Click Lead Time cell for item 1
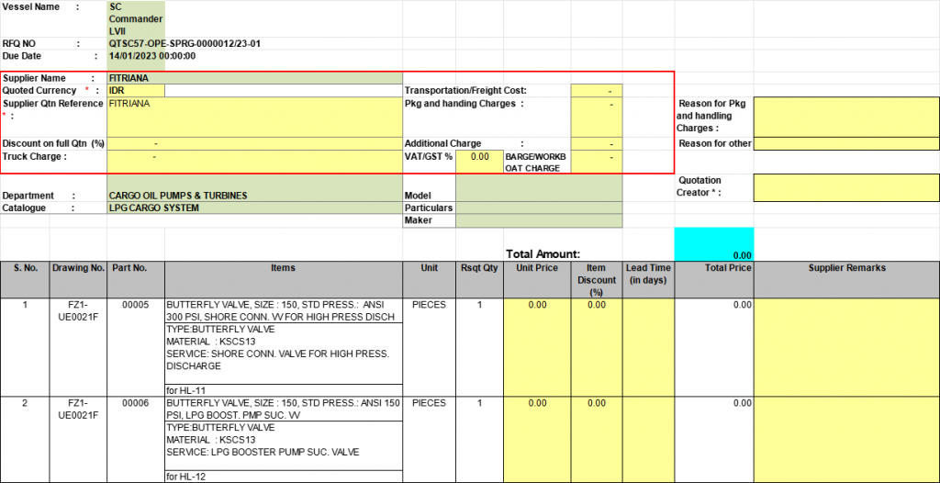The image size is (940, 483). (648, 347)
